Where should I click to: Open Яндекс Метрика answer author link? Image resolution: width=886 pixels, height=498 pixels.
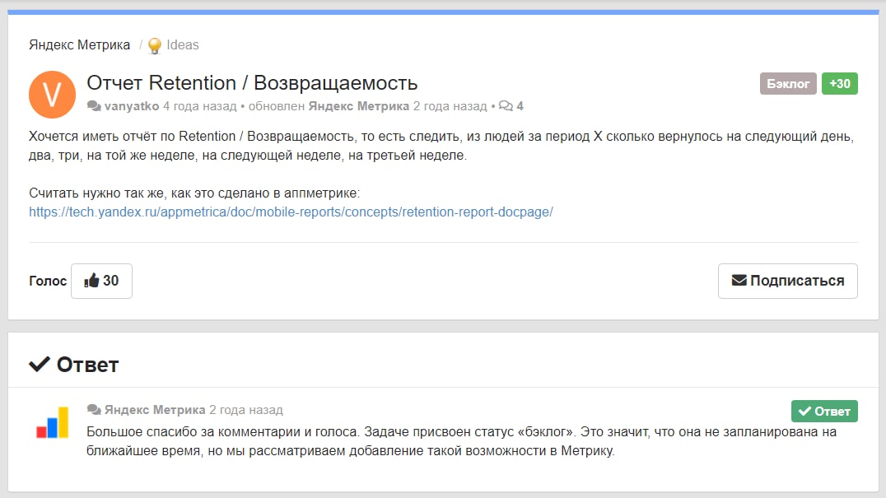(155, 410)
